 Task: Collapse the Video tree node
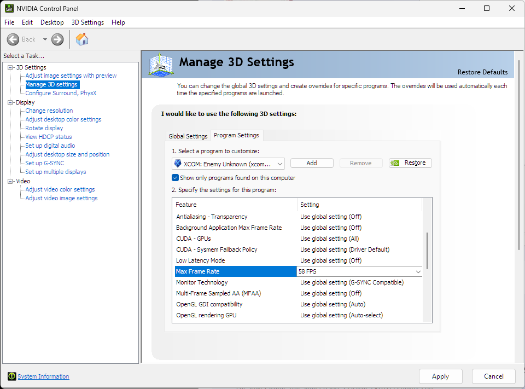pos(10,181)
